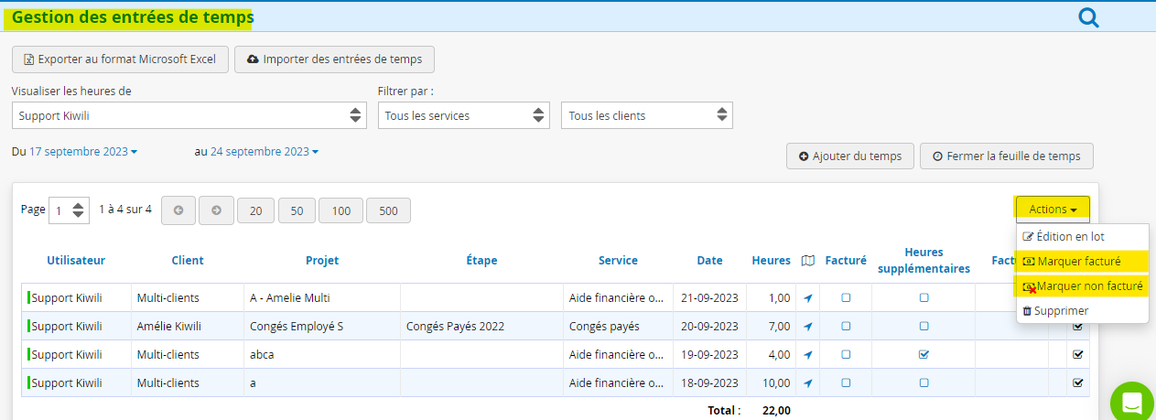Click location arrow icon for 18-09-2023 entry
The image size is (1156, 420).
pyautogui.click(x=807, y=382)
